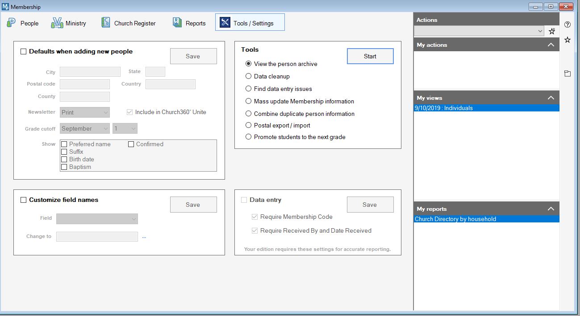Click the add favorite star icon beside Actions dropdown
The image size is (580, 316).
pyautogui.click(x=552, y=31)
